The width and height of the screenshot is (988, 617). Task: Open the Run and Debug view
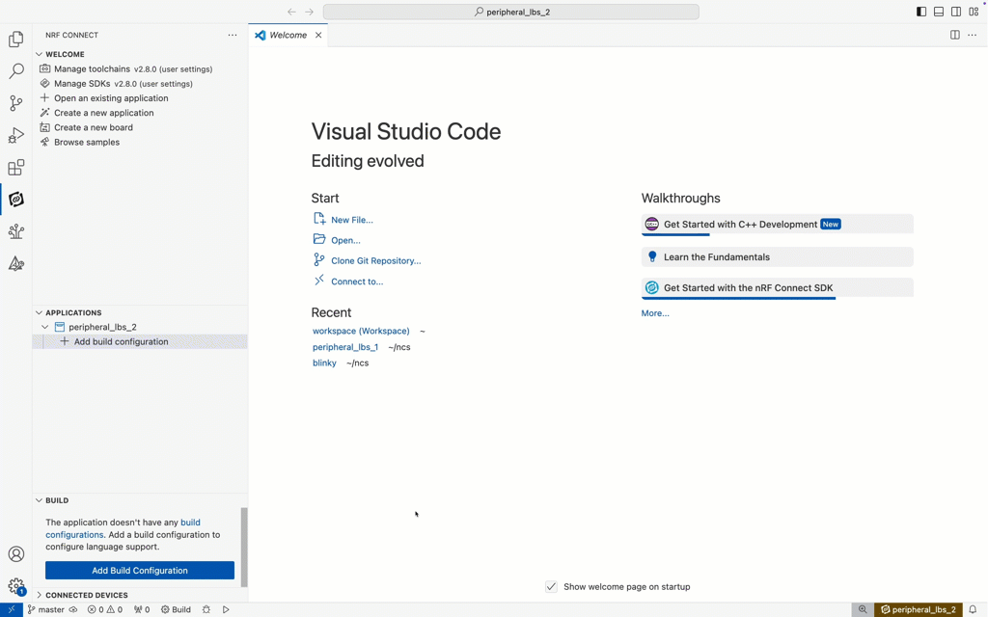16,136
